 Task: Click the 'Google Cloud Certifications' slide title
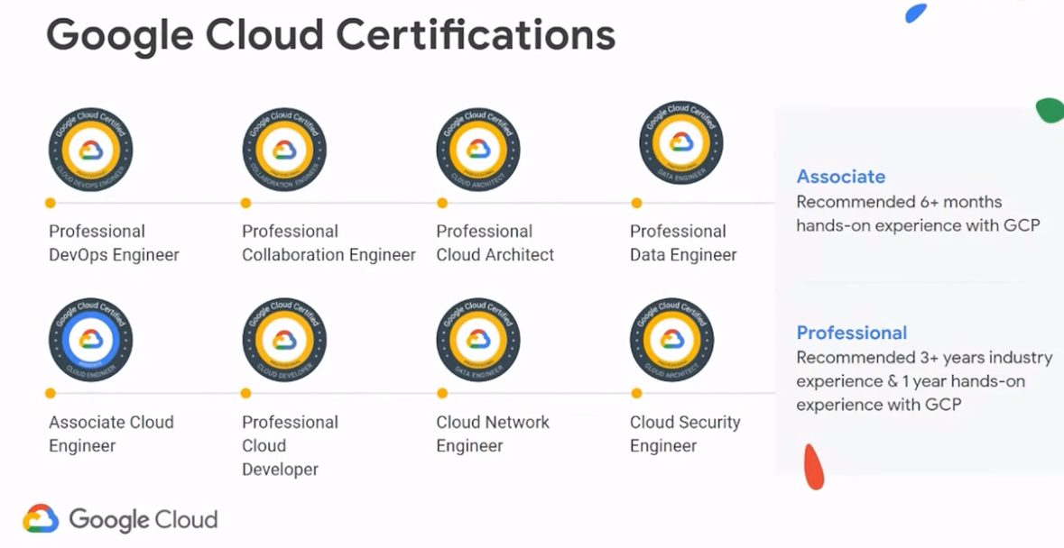click(x=330, y=35)
